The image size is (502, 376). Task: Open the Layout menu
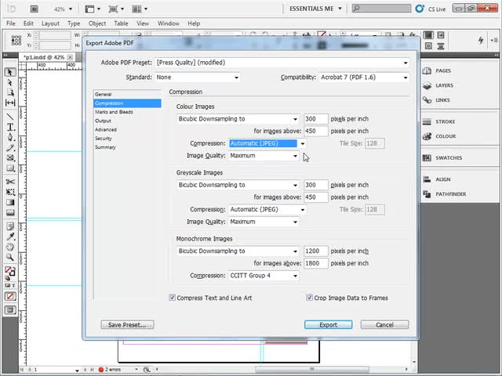point(50,23)
